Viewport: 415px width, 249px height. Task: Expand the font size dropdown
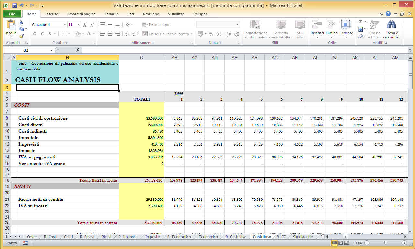[79, 25]
